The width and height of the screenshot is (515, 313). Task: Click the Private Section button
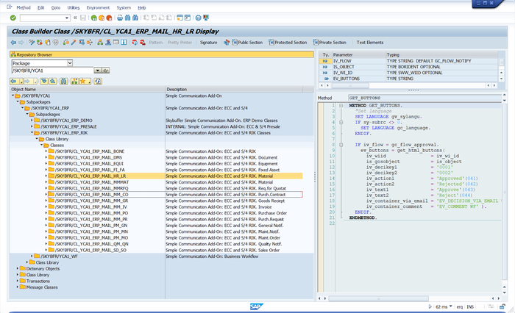[x=330, y=43]
